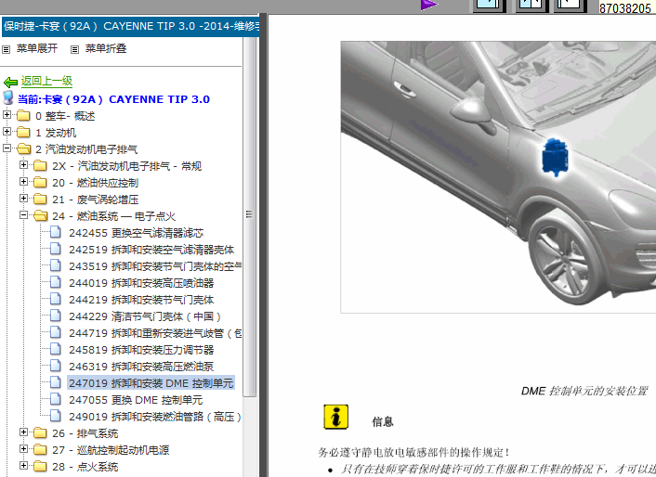Open 249019 拆卸和安装燃油管路（高压）
656x477 pixels.
[x=155, y=417]
